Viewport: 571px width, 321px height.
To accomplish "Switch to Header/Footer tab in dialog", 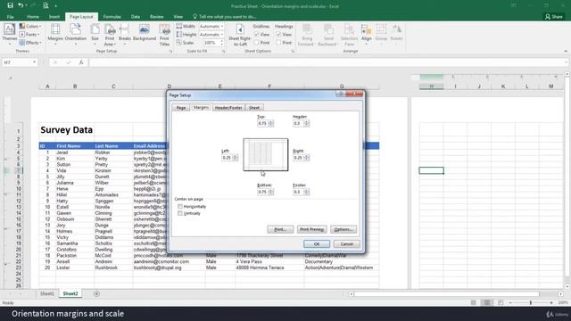I will [x=228, y=108].
